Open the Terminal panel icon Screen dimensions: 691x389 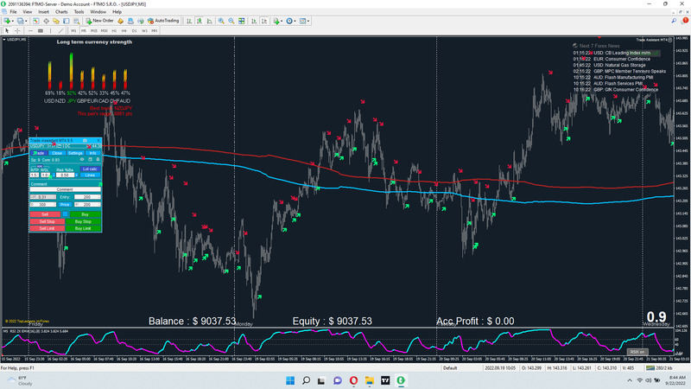coord(67,21)
